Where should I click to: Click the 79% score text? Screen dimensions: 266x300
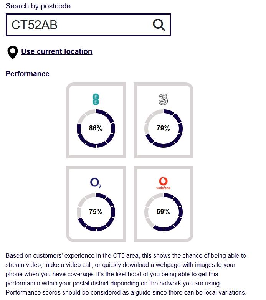(x=163, y=129)
